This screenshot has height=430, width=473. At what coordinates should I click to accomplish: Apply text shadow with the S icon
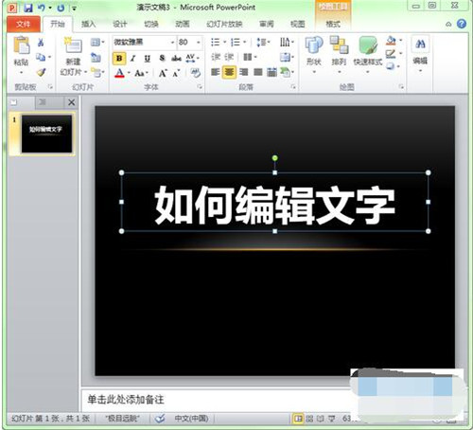162,58
